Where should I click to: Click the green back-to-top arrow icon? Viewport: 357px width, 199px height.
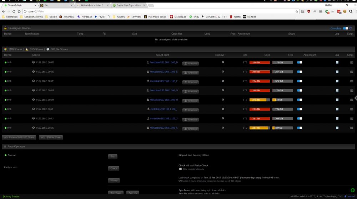coord(352,190)
